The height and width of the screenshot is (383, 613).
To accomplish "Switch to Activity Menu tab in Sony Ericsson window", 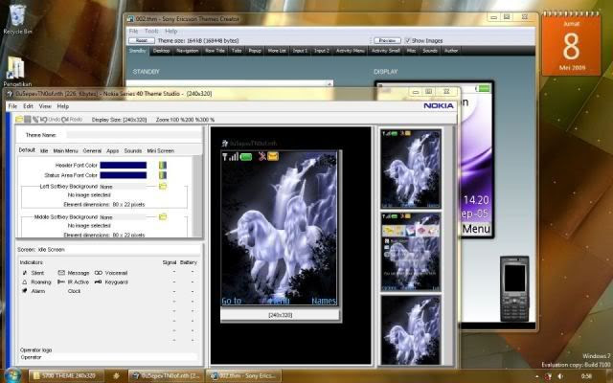I will pos(351,51).
